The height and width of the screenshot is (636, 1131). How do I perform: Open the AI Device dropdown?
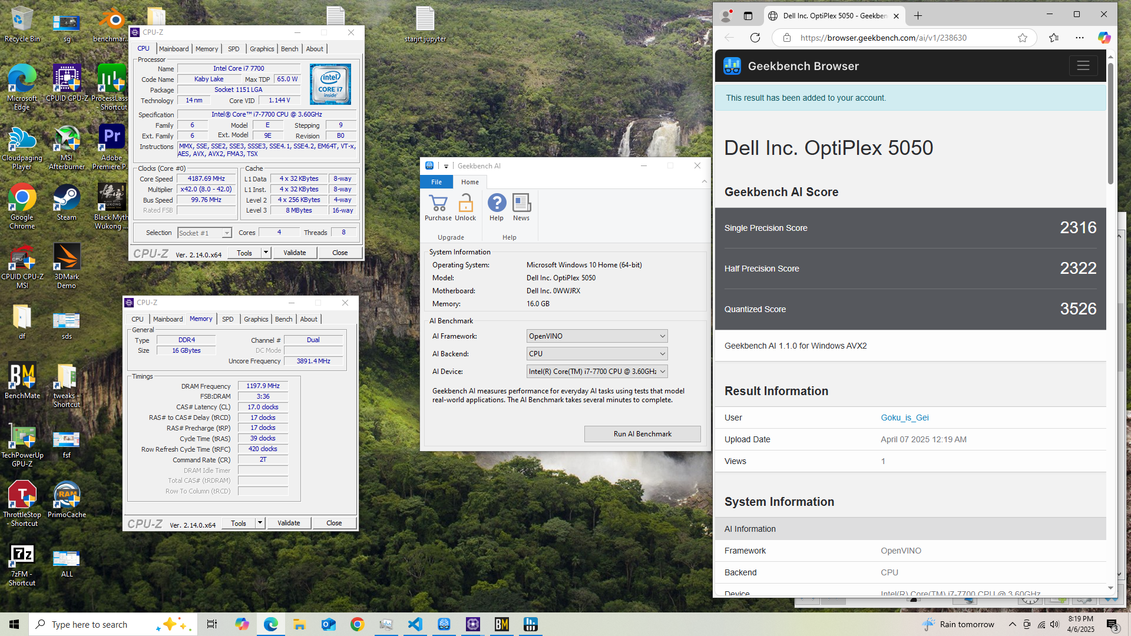click(597, 372)
